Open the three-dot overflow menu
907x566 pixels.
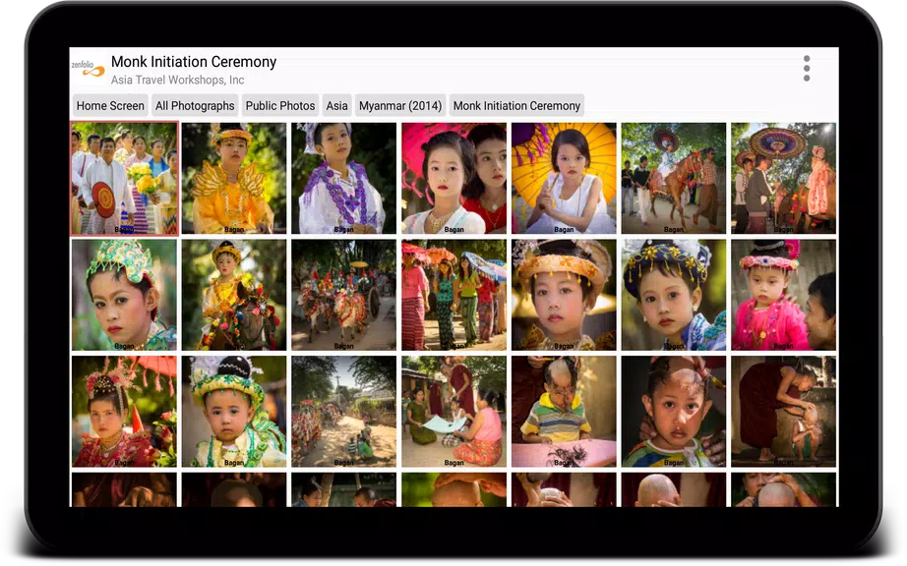point(807,67)
